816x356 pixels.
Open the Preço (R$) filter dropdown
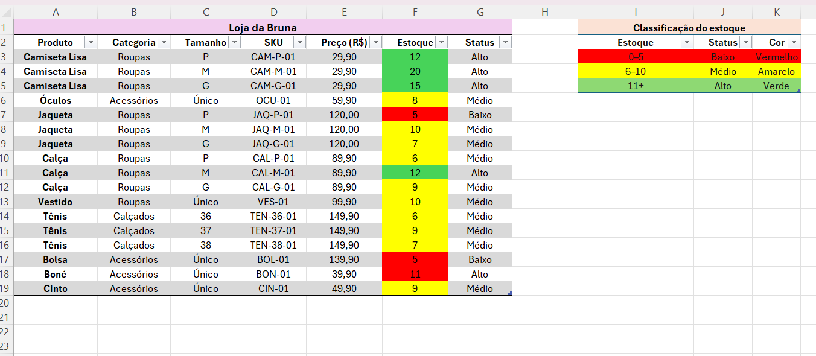click(x=375, y=42)
